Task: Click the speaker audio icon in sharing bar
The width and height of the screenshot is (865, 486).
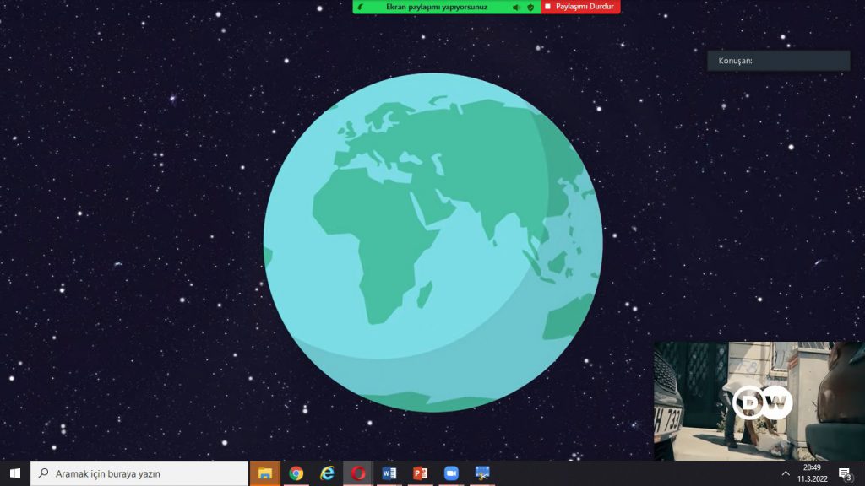Action: coord(516,7)
